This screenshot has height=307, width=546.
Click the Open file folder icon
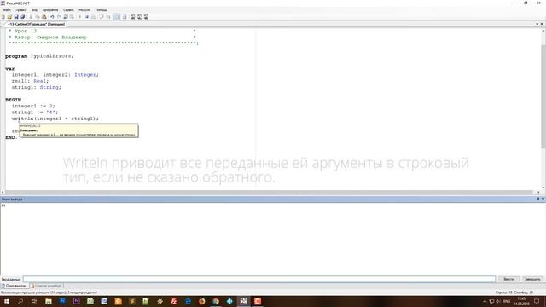pyautogui.click(x=9, y=17)
